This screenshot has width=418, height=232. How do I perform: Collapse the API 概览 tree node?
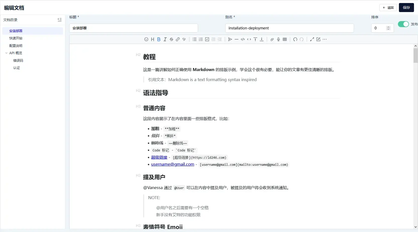click(x=6, y=53)
